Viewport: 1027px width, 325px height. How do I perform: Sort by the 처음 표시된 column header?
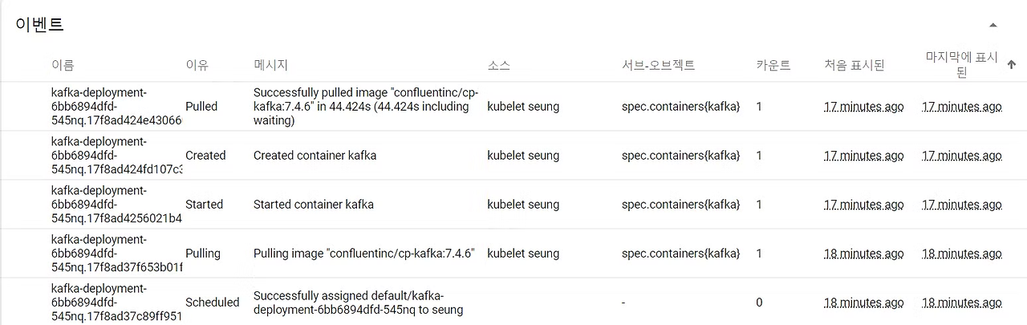[854, 65]
